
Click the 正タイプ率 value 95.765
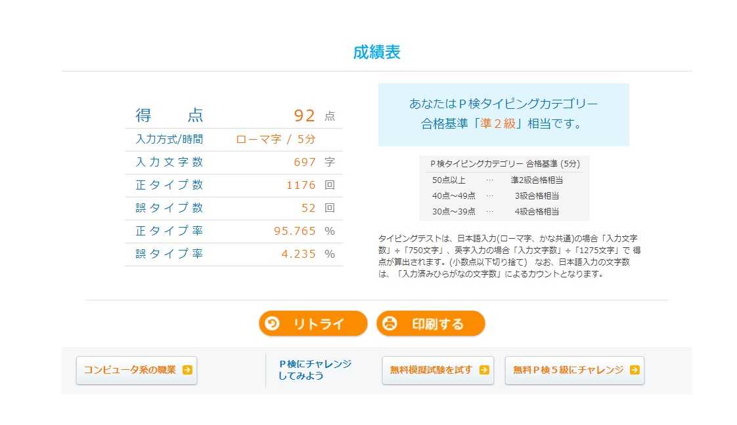295,232
